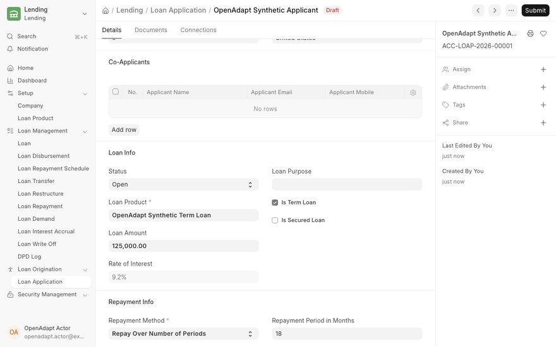Open Co-Applicants table settings gear
The height and width of the screenshot is (347, 556).
413,93
